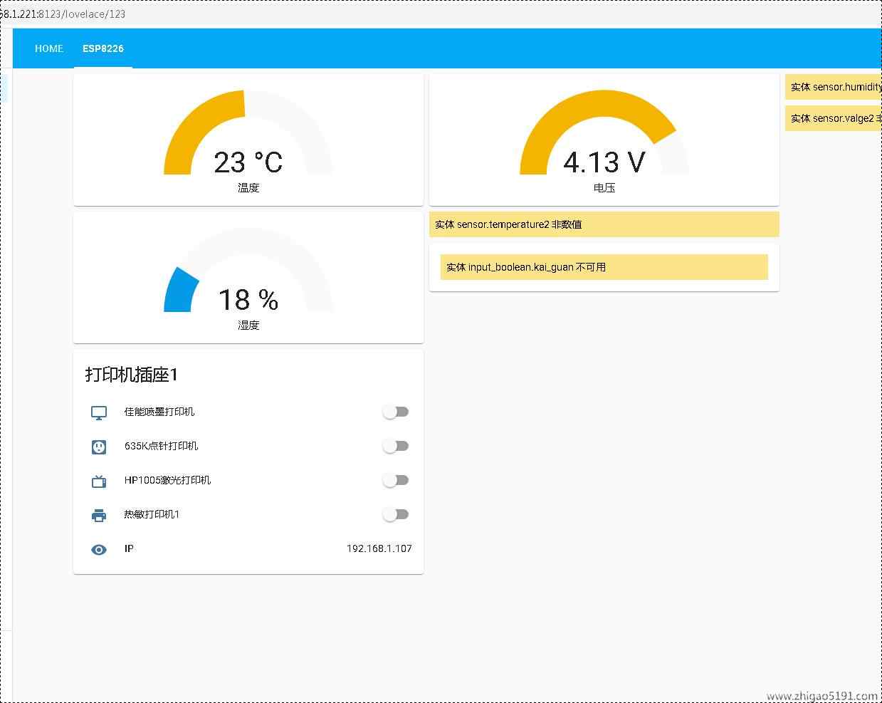Click the input_boolean.kai_guan unavailable warning

pyautogui.click(x=604, y=267)
